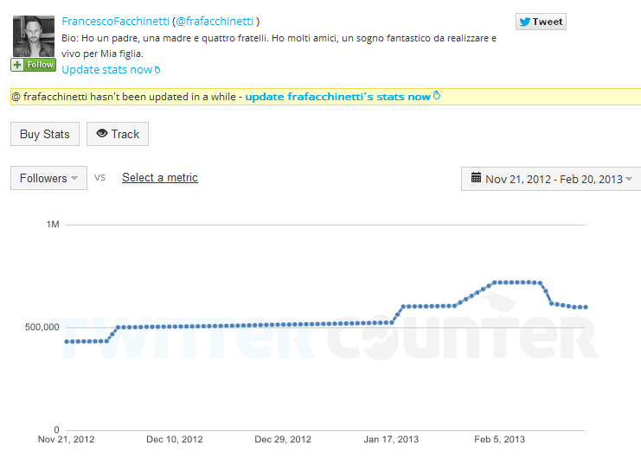
Task: Open the FrancescoFacchinetti name link
Action: [115, 22]
